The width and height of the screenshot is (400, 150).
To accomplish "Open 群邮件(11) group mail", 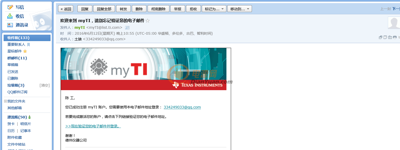I will [17, 58].
